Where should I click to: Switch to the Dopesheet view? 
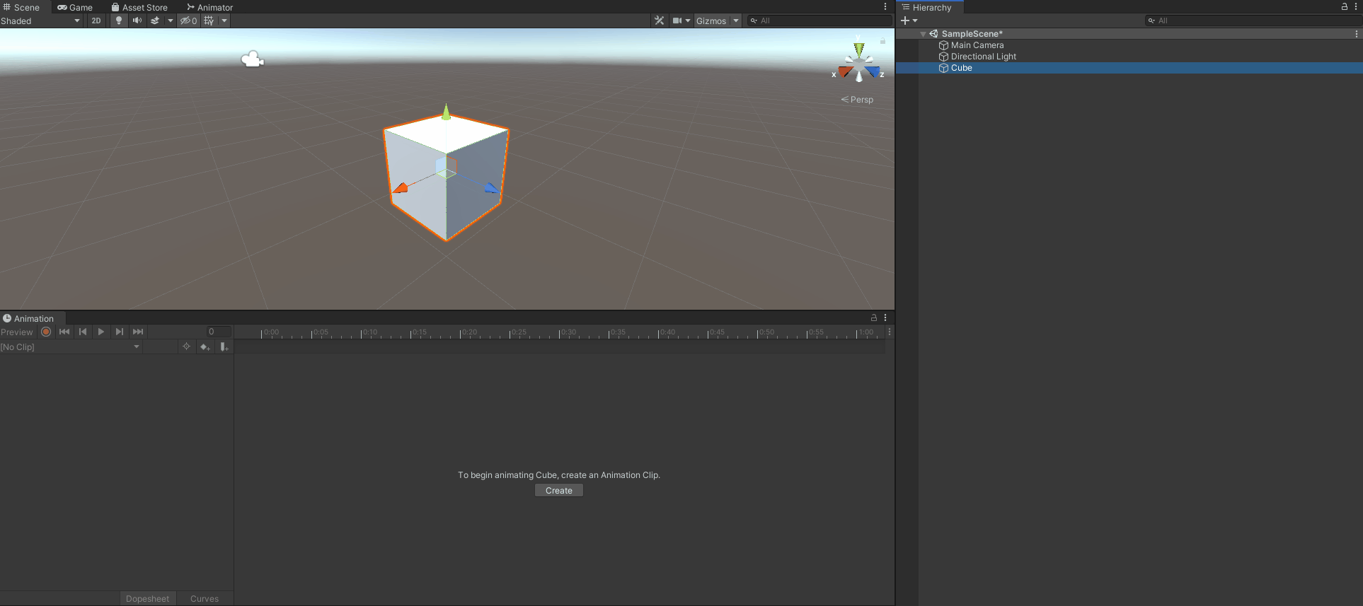[147, 599]
